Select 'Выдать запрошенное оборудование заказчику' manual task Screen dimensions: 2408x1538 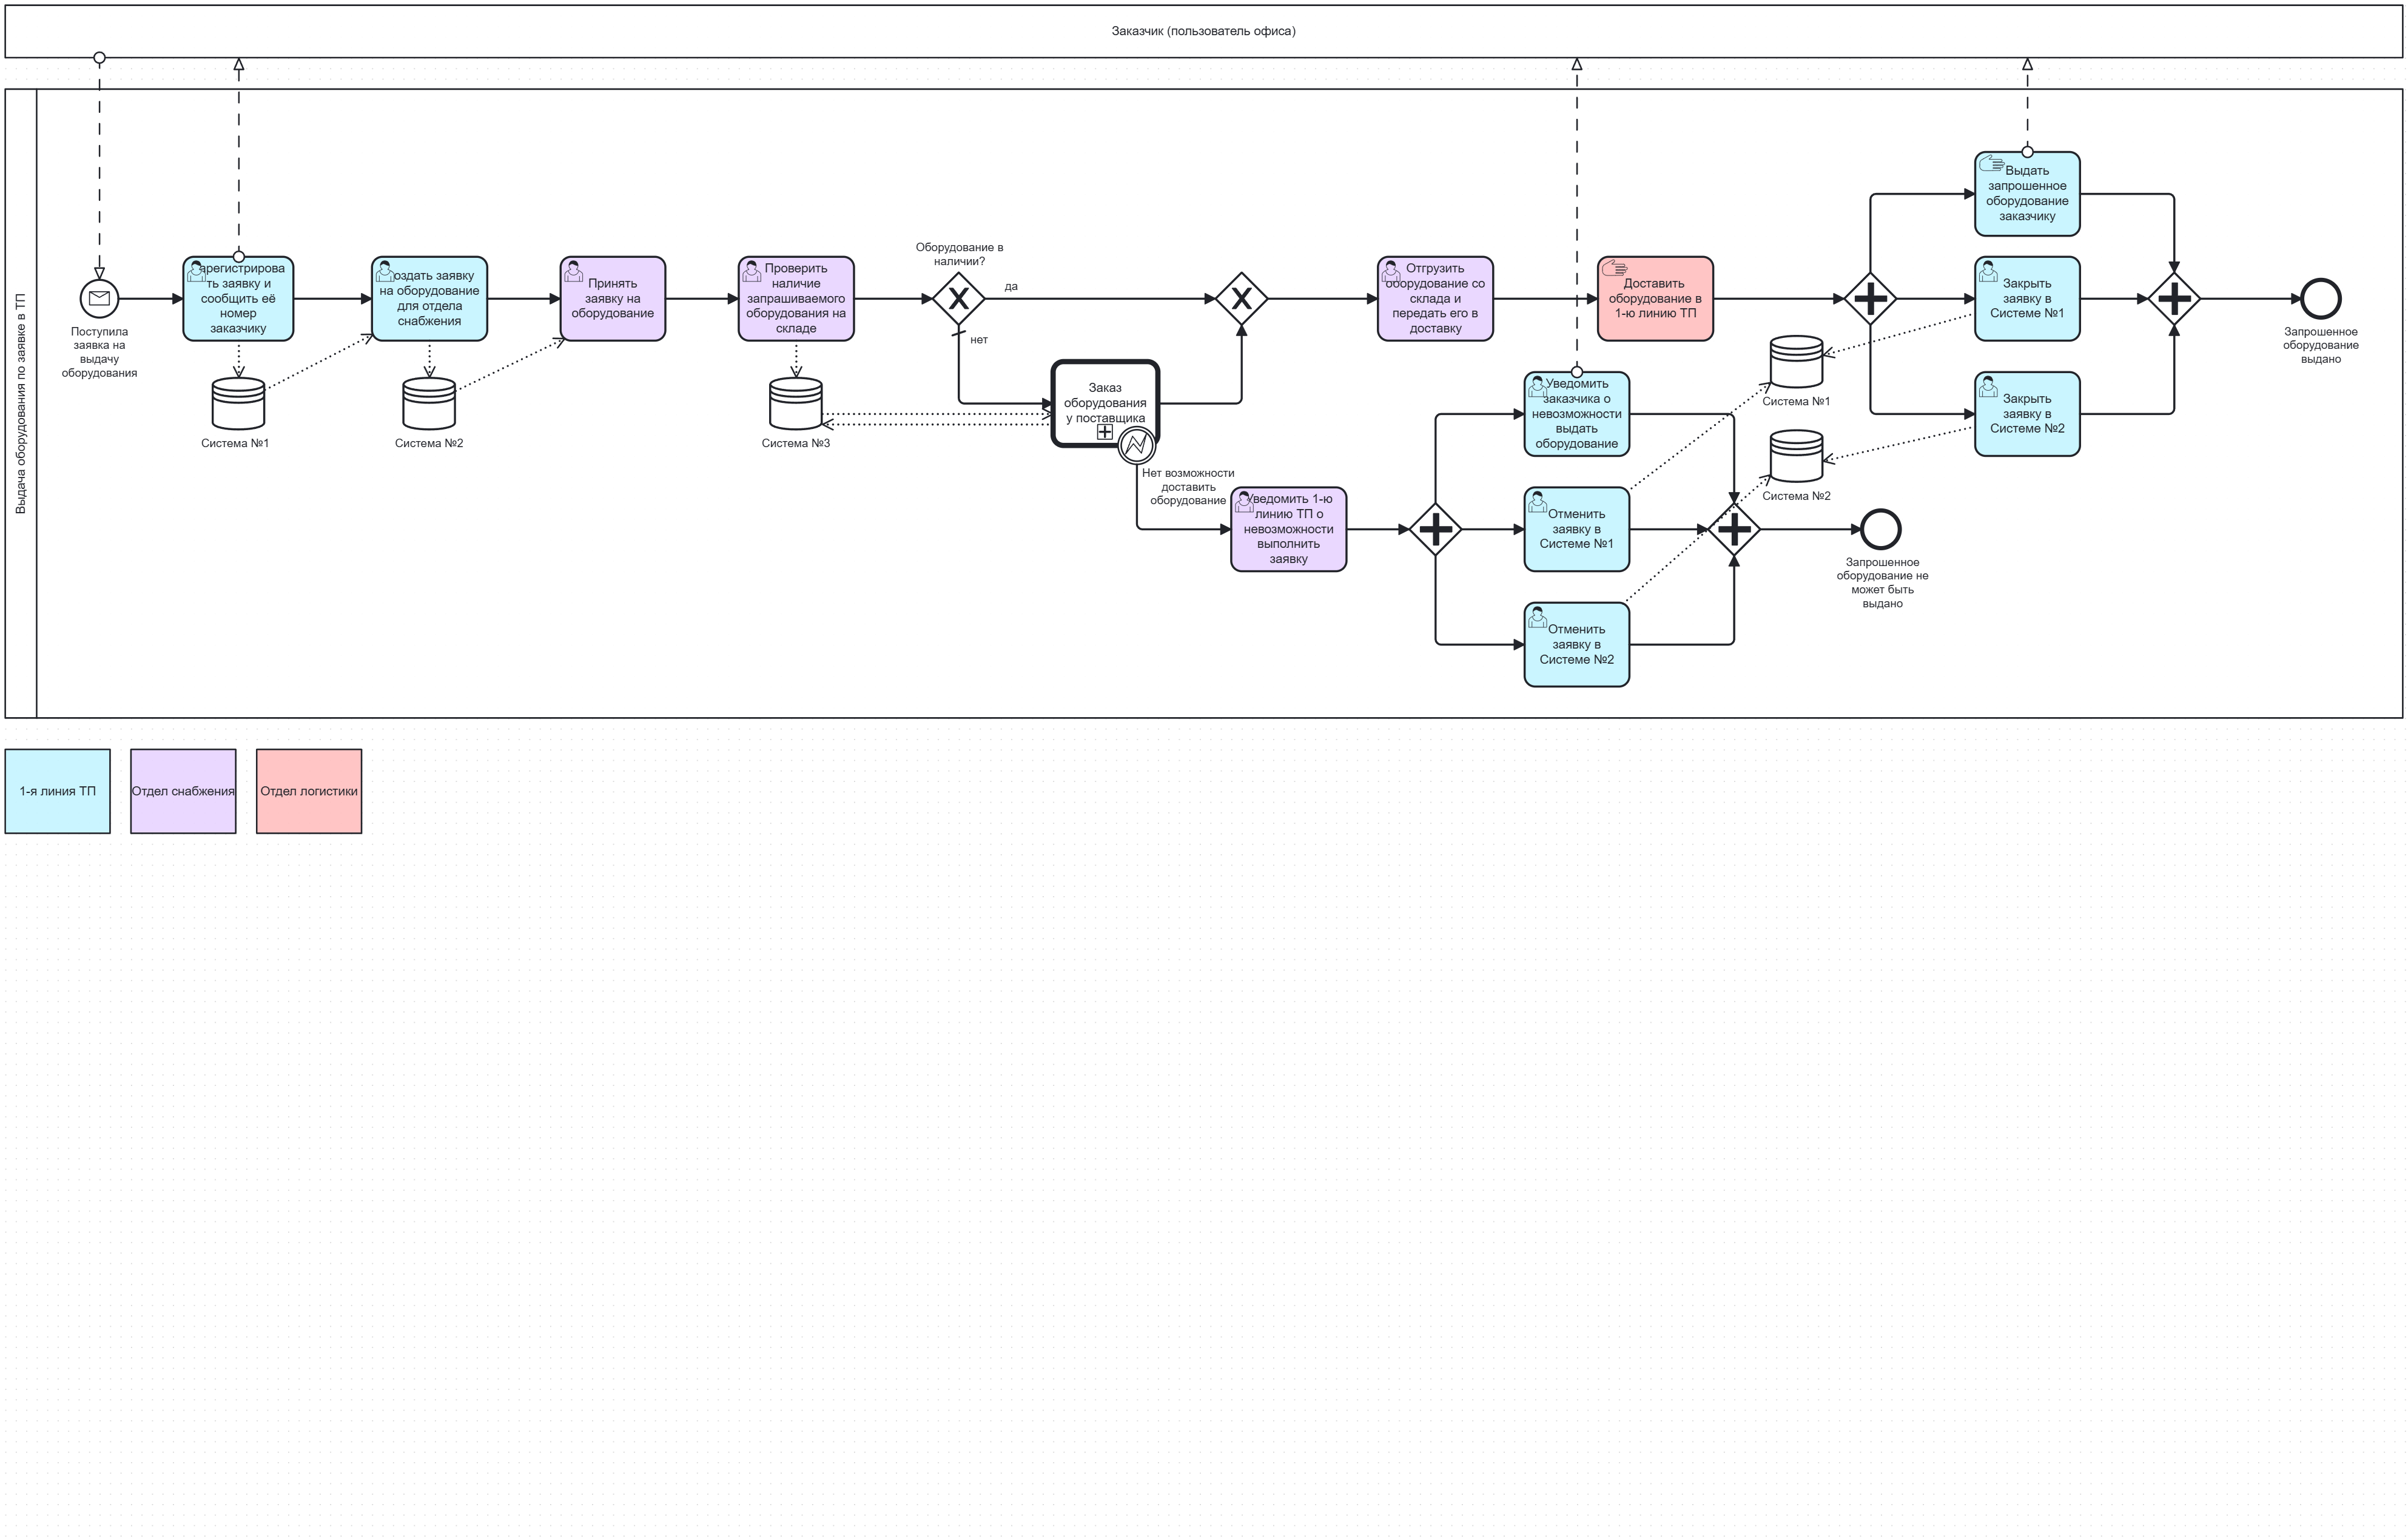tap(2026, 194)
